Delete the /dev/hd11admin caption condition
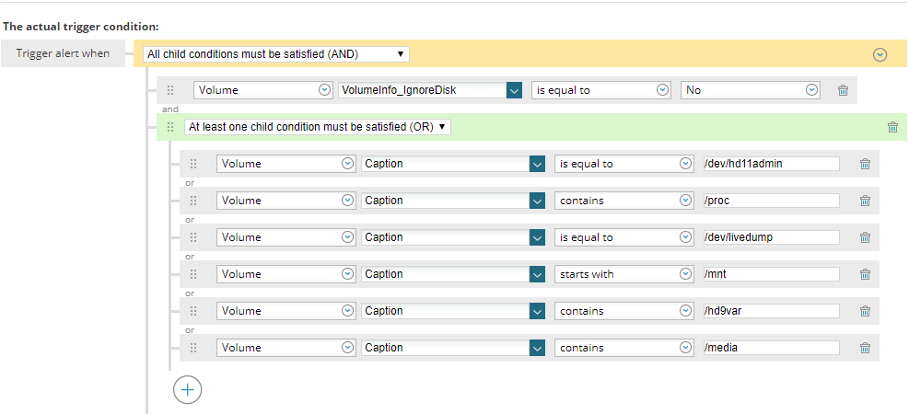The image size is (909, 414). point(865,164)
